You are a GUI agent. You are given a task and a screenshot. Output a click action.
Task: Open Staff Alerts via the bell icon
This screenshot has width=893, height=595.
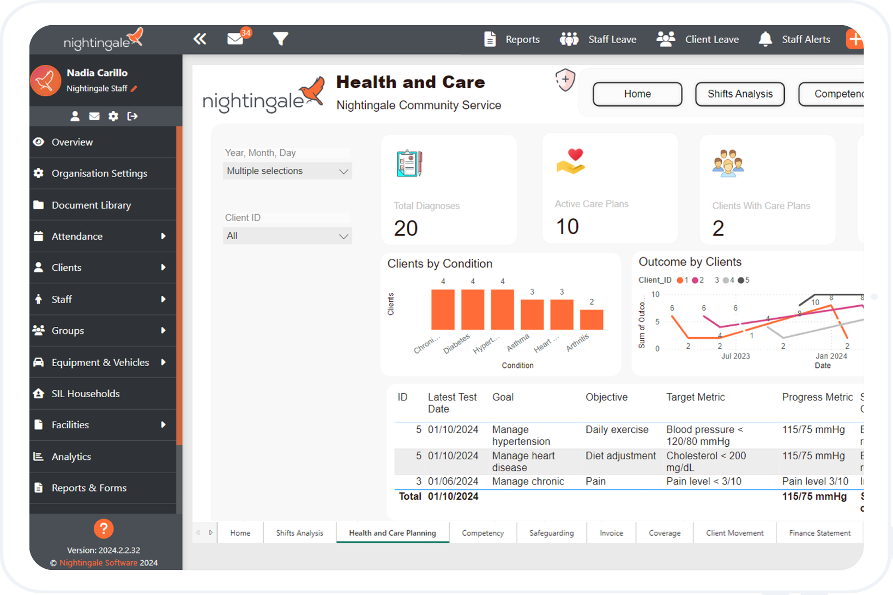click(765, 39)
